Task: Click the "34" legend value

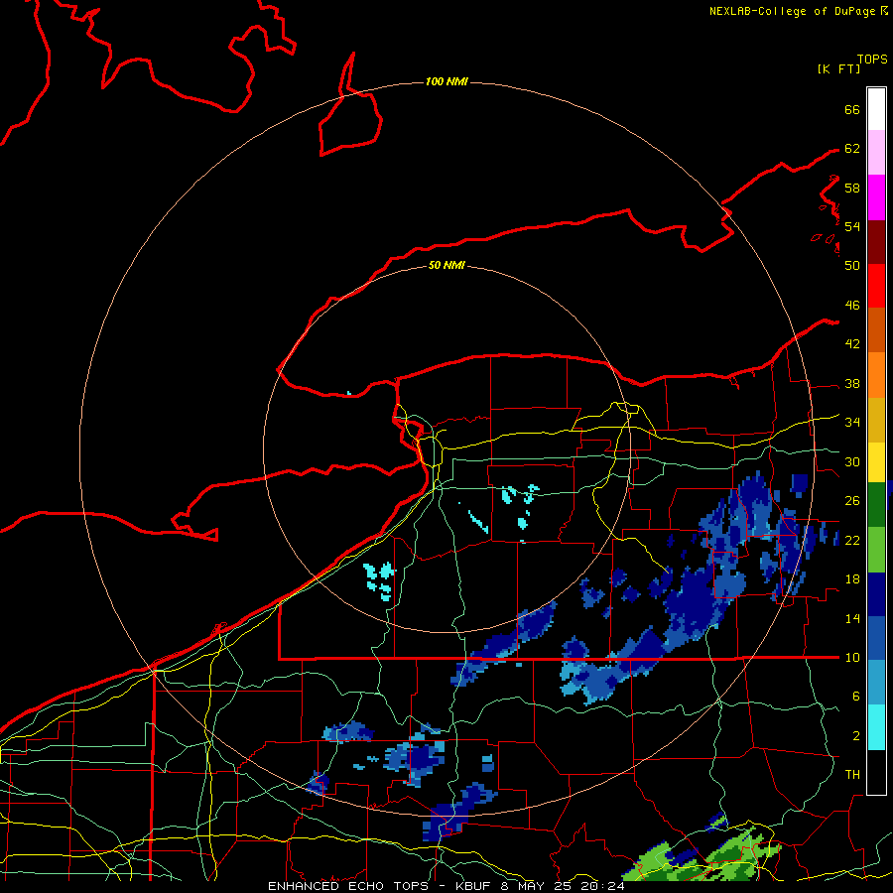Action: point(852,423)
